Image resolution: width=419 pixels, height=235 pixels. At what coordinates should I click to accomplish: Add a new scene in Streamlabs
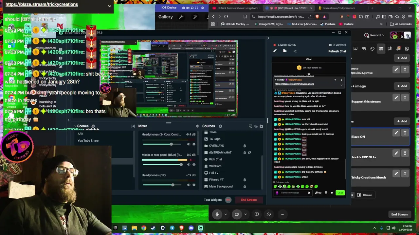93,126
